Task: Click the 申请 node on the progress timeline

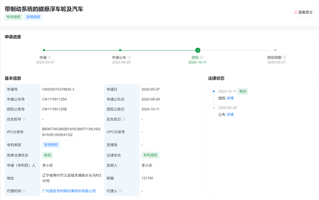Action: (x=44, y=50)
